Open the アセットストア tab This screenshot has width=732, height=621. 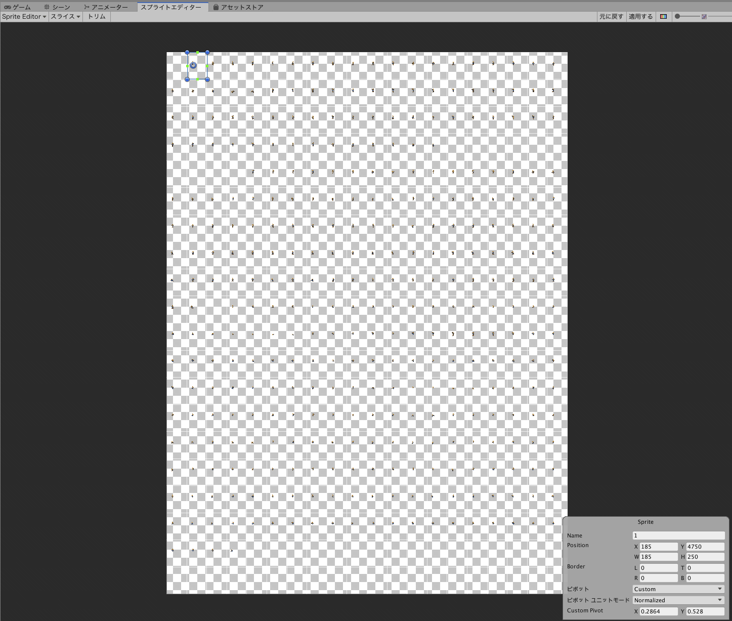coord(238,7)
